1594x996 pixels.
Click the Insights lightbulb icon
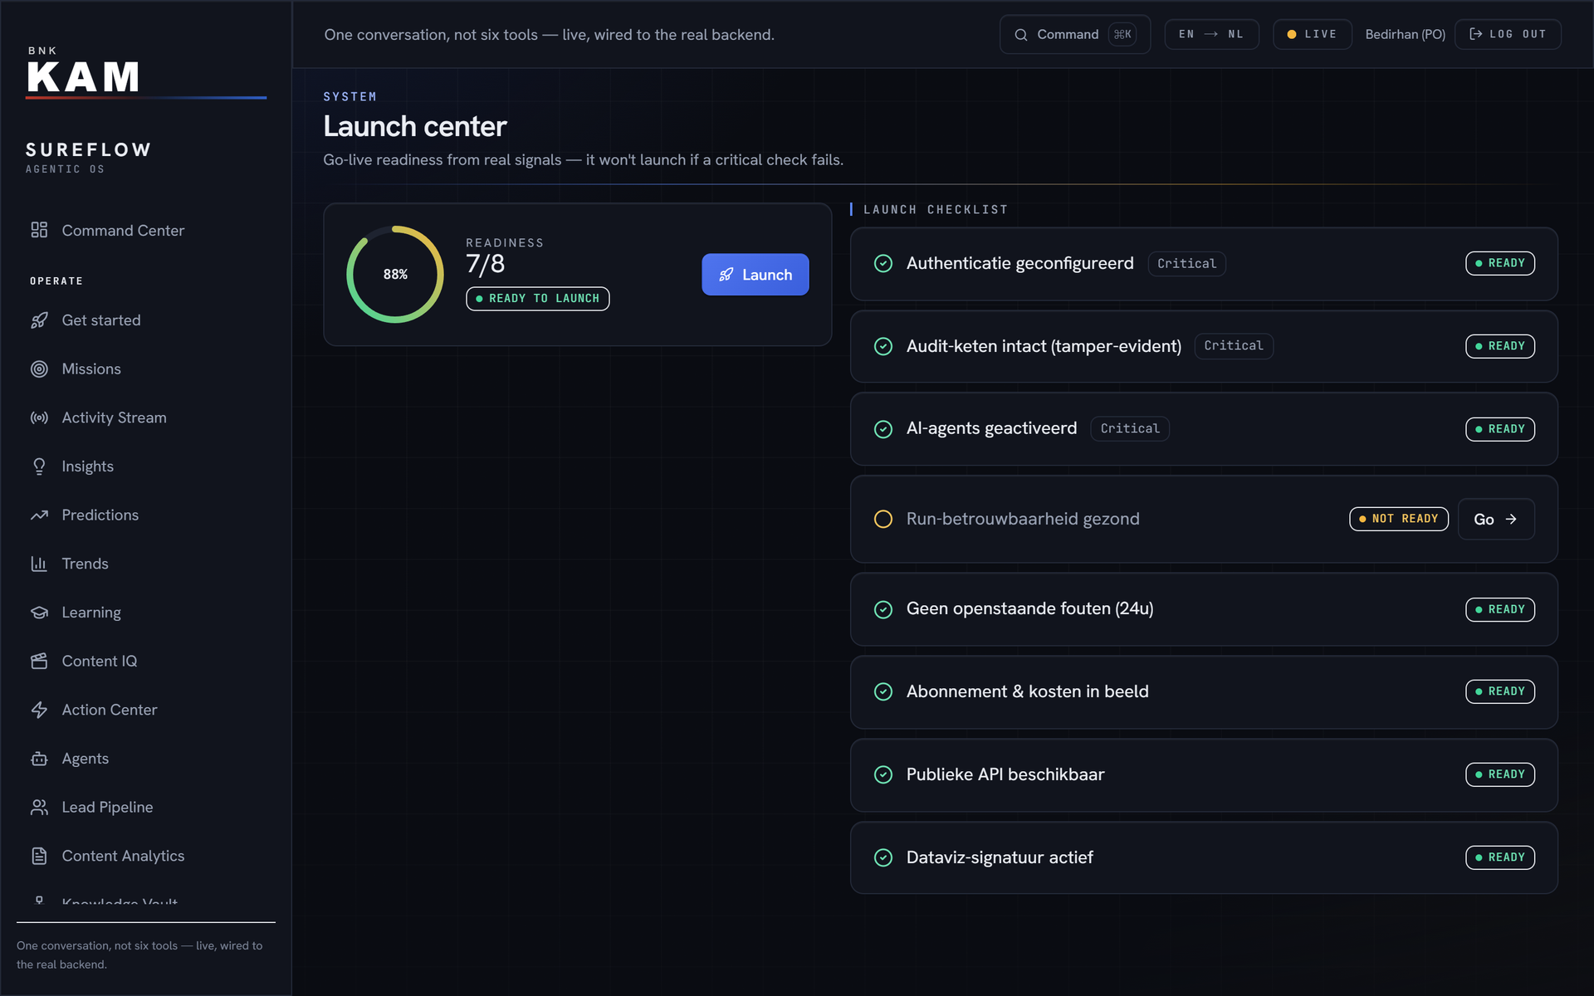click(39, 466)
